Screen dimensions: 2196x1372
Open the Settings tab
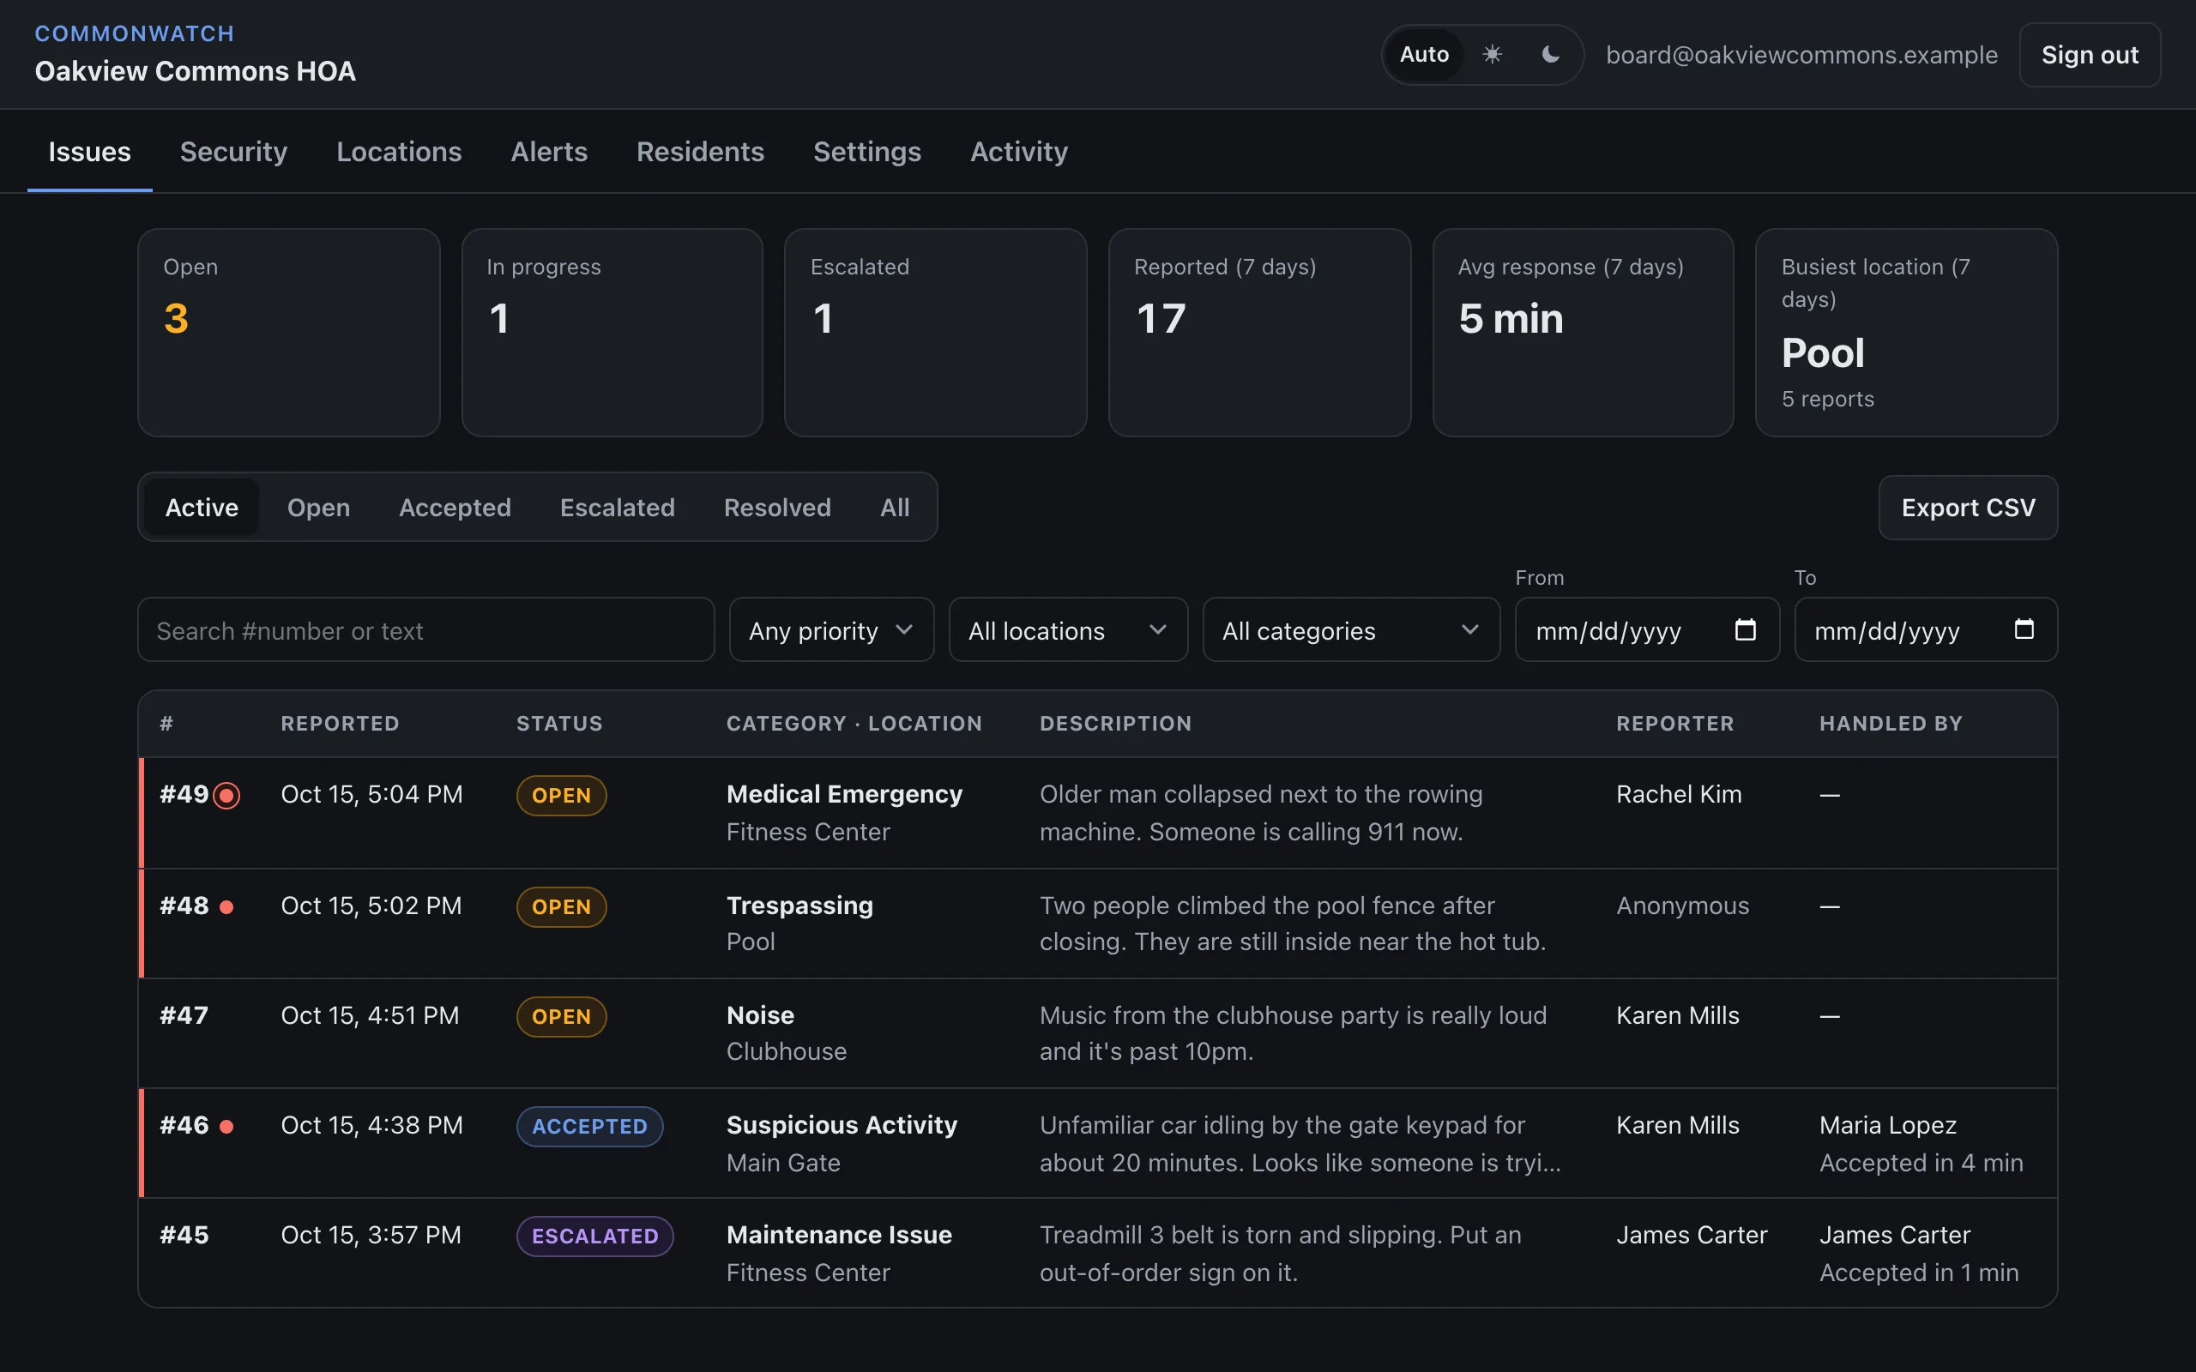tap(866, 152)
